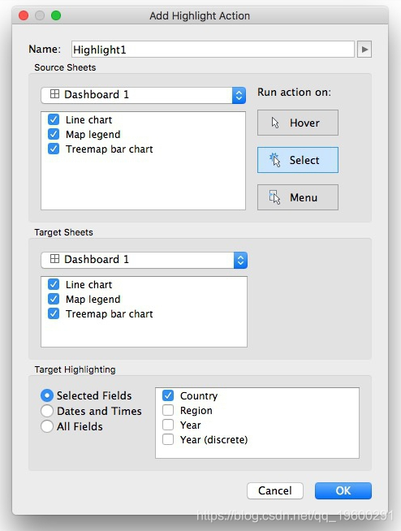Click the Cancel button
Image resolution: width=401 pixels, height=531 pixels.
(x=275, y=490)
